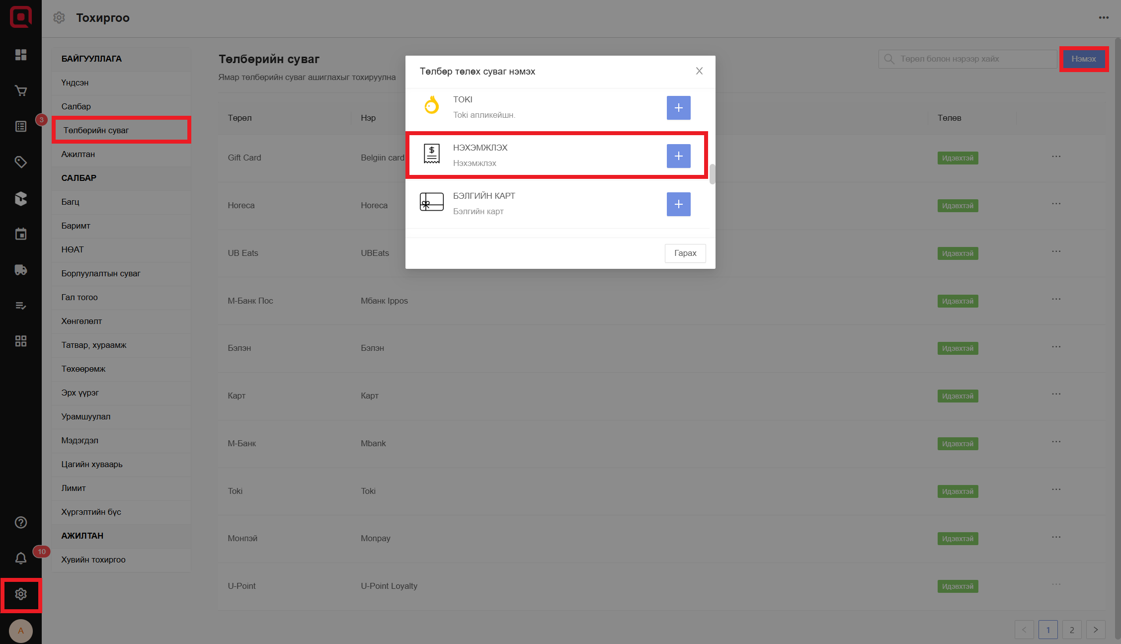The image size is (1121, 644).
Task: Open the dashboard icon in left sidebar
Action: [21, 55]
